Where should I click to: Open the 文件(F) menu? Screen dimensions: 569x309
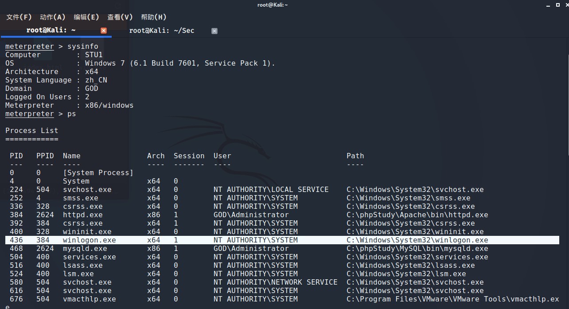point(19,17)
